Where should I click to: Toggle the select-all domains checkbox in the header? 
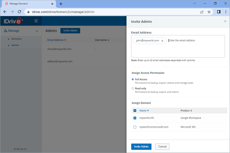pyautogui.click(x=135, y=110)
